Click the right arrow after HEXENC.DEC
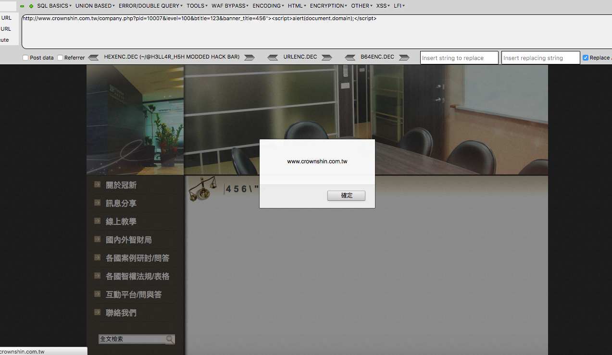612x355 pixels. (x=250, y=58)
